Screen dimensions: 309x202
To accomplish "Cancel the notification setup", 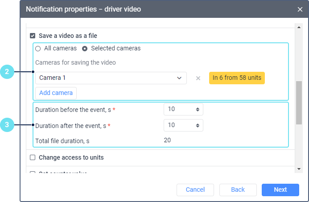I will click(x=195, y=190).
